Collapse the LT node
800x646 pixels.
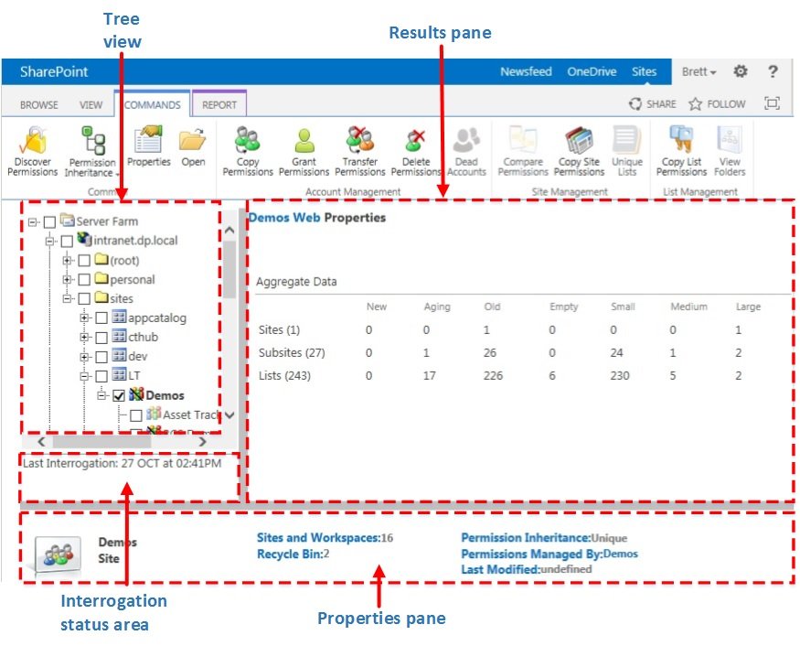84,376
